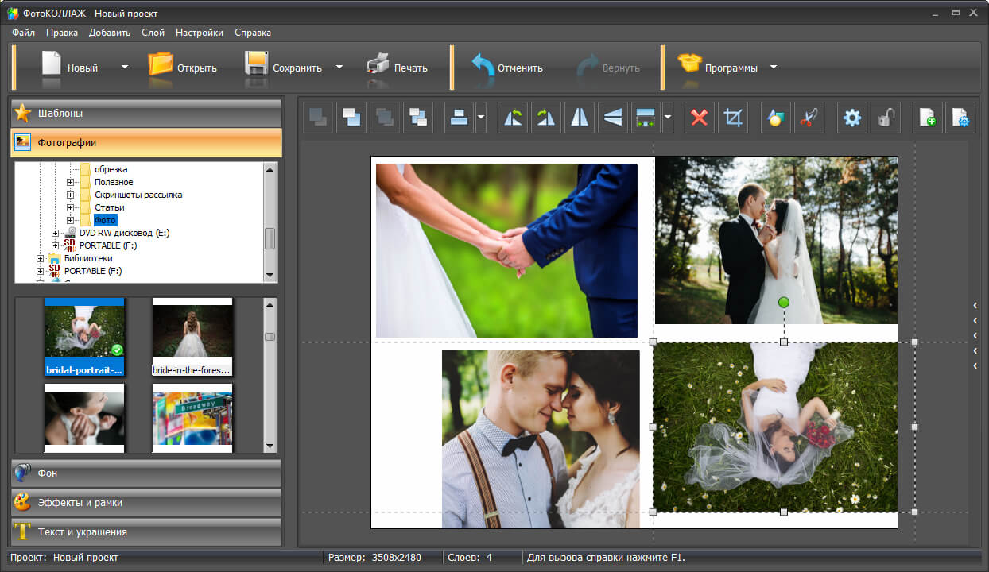The height and width of the screenshot is (572, 989).
Task: Expand the Библиотеки node
Action: tap(41, 258)
